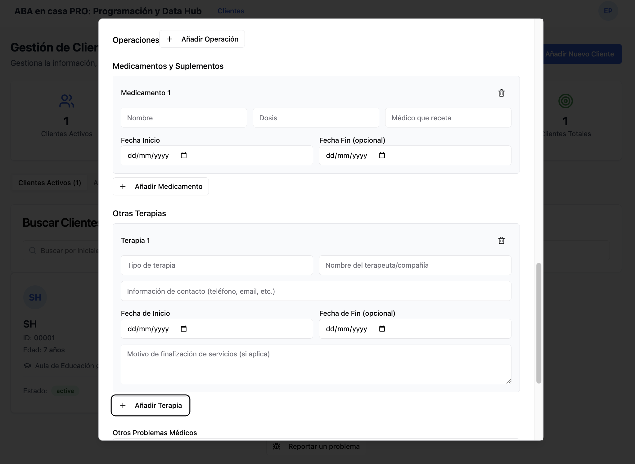This screenshot has width=635, height=464.
Task: Focus Nombre del terapeuta/compañía field
Action: point(415,265)
